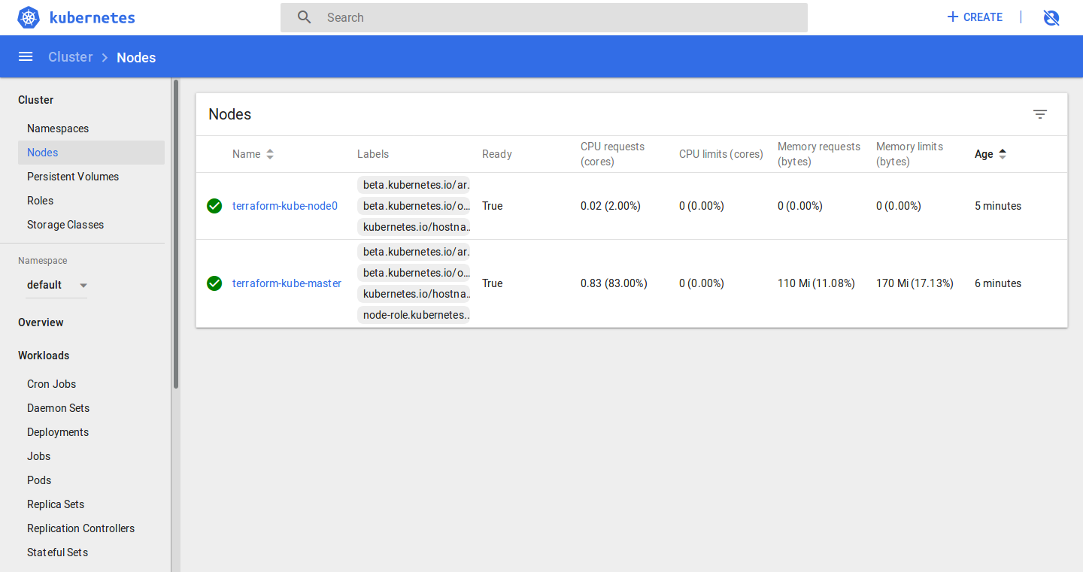Open the hamburger navigation menu
Screen dimensions: 1083x572
26,57
